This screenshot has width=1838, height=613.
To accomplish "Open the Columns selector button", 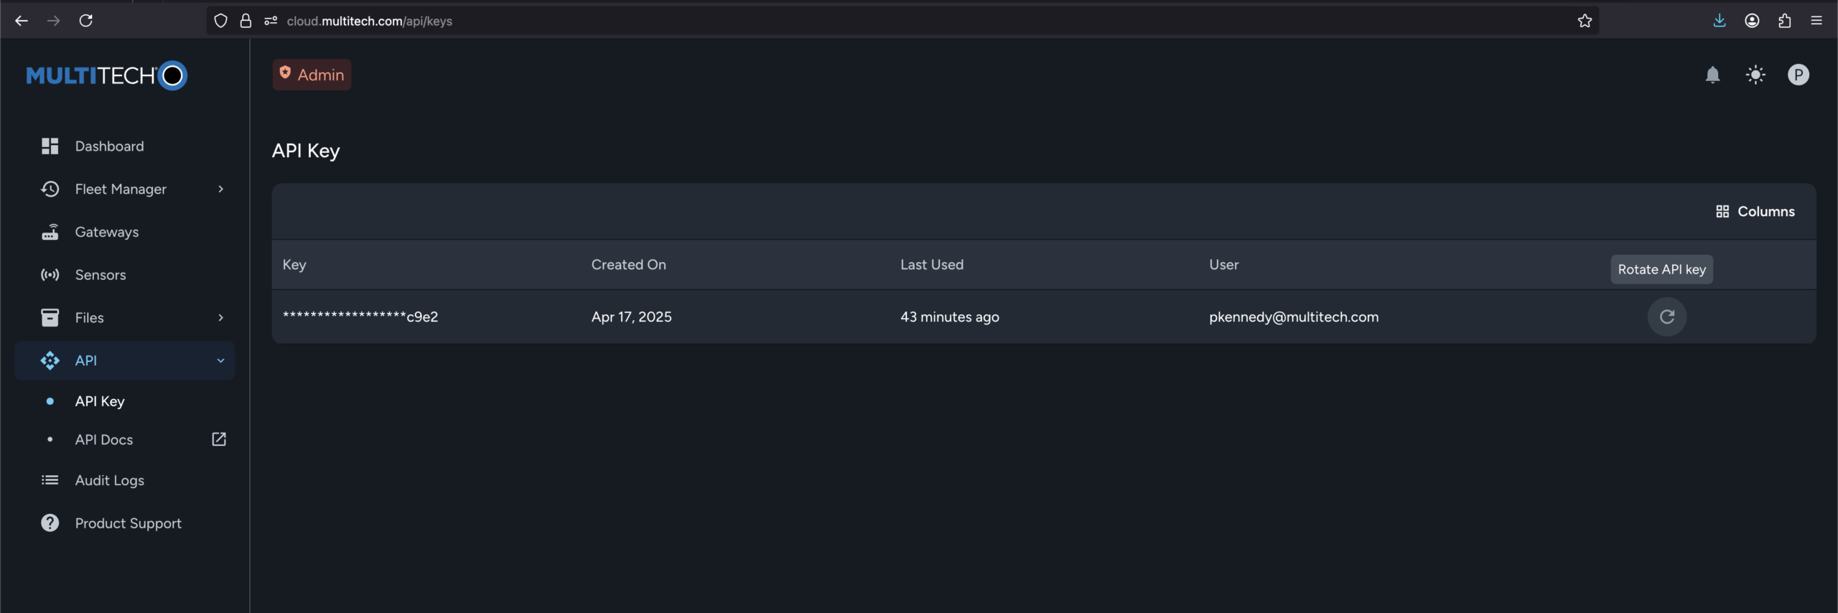I will tap(1755, 212).
